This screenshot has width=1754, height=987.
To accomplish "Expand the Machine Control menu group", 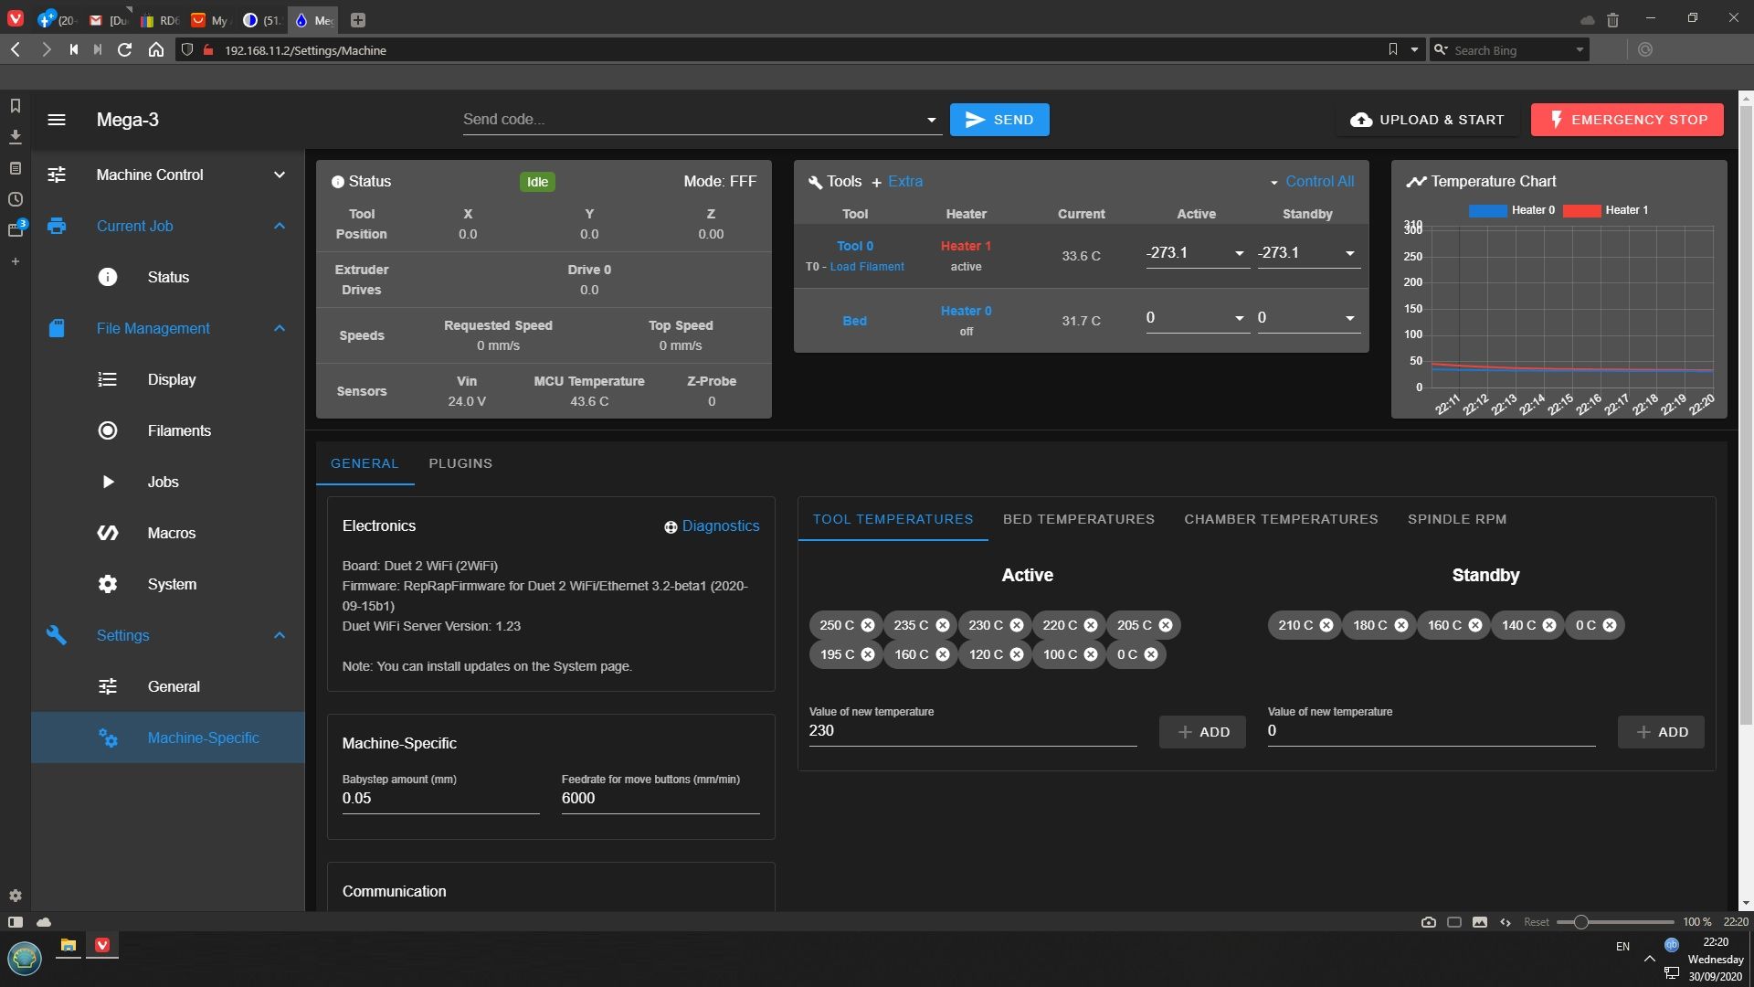I will 280,175.
